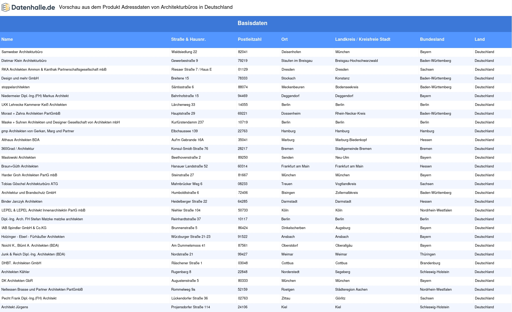Click the Land column header
The image size is (512, 312).
tap(479, 39)
